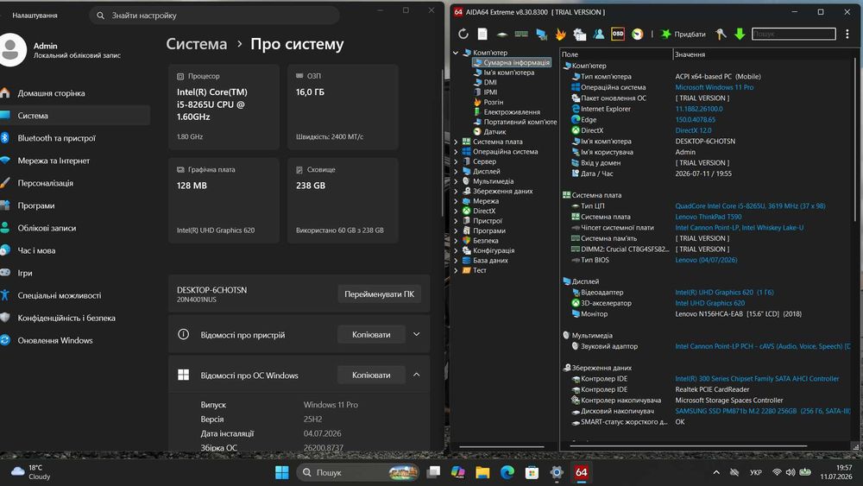Open the memory benchmark icon in AIDA64
Viewport: 863px width, 486px height.
point(521,35)
